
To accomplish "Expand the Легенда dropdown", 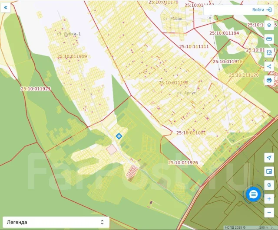I will (56, 222).
